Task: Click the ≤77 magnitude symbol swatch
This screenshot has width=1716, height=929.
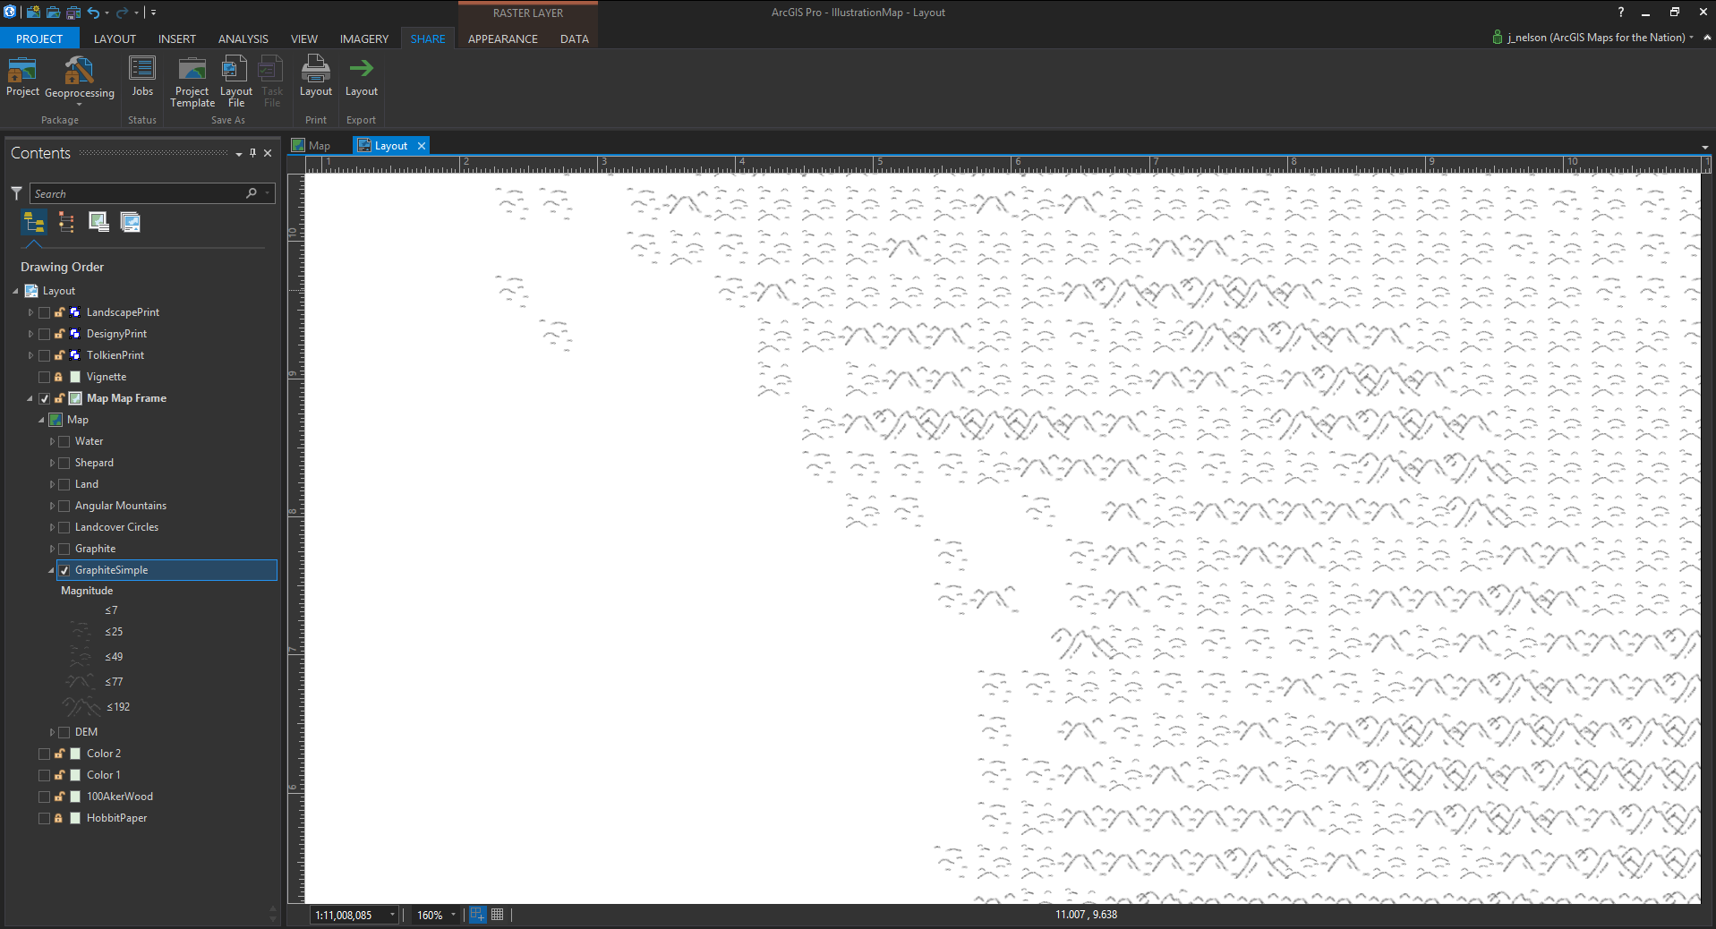Action: pos(81,682)
